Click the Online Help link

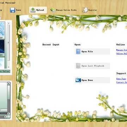122,54
